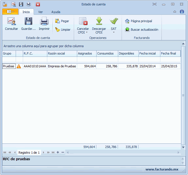188x175 pixels.
Task: Delete record with the minus button
Action: click(63, 152)
